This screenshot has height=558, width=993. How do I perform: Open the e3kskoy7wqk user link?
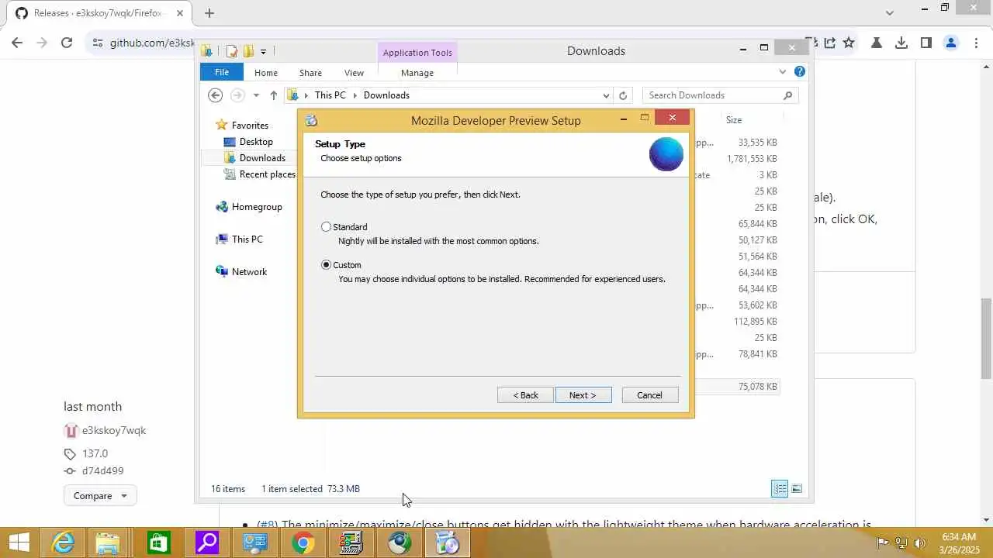click(114, 431)
